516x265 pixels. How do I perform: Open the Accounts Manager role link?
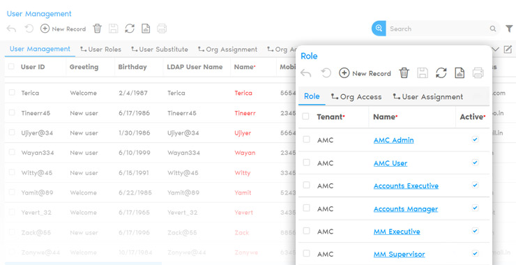[x=406, y=209]
